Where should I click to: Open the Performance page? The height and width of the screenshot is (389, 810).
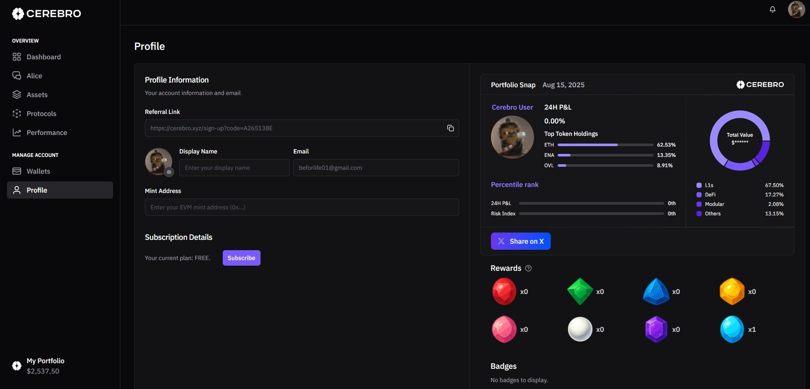click(46, 132)
